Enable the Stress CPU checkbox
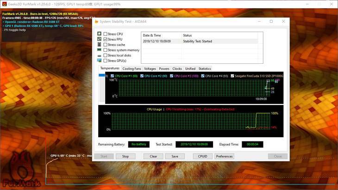This screenshot has height=190, width=338. [x=106, y=34]
